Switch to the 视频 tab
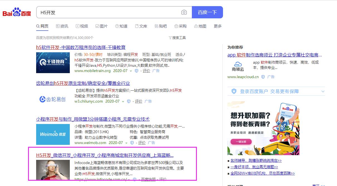This screenshot has width=337, height=186. pyautogui.click(x=82, y=26)
